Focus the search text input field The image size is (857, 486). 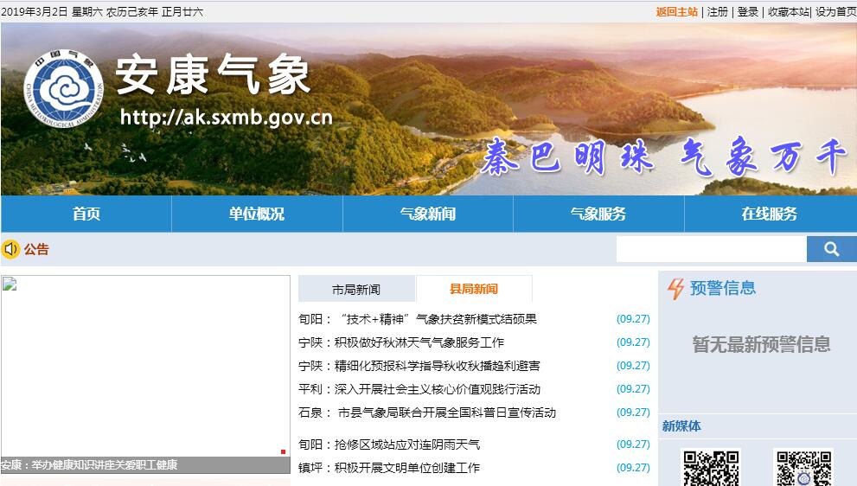(711, 249)
